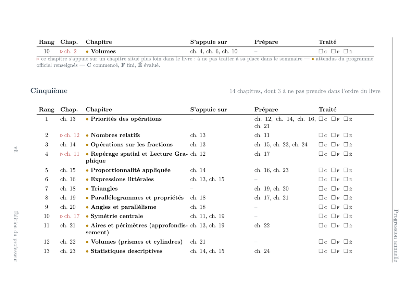Click the "S'appuie sur" header of the Cinquième table
This screenshot has width=411, height=286.
(x=209, y=110)
